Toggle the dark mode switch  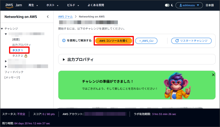(167, 5)
